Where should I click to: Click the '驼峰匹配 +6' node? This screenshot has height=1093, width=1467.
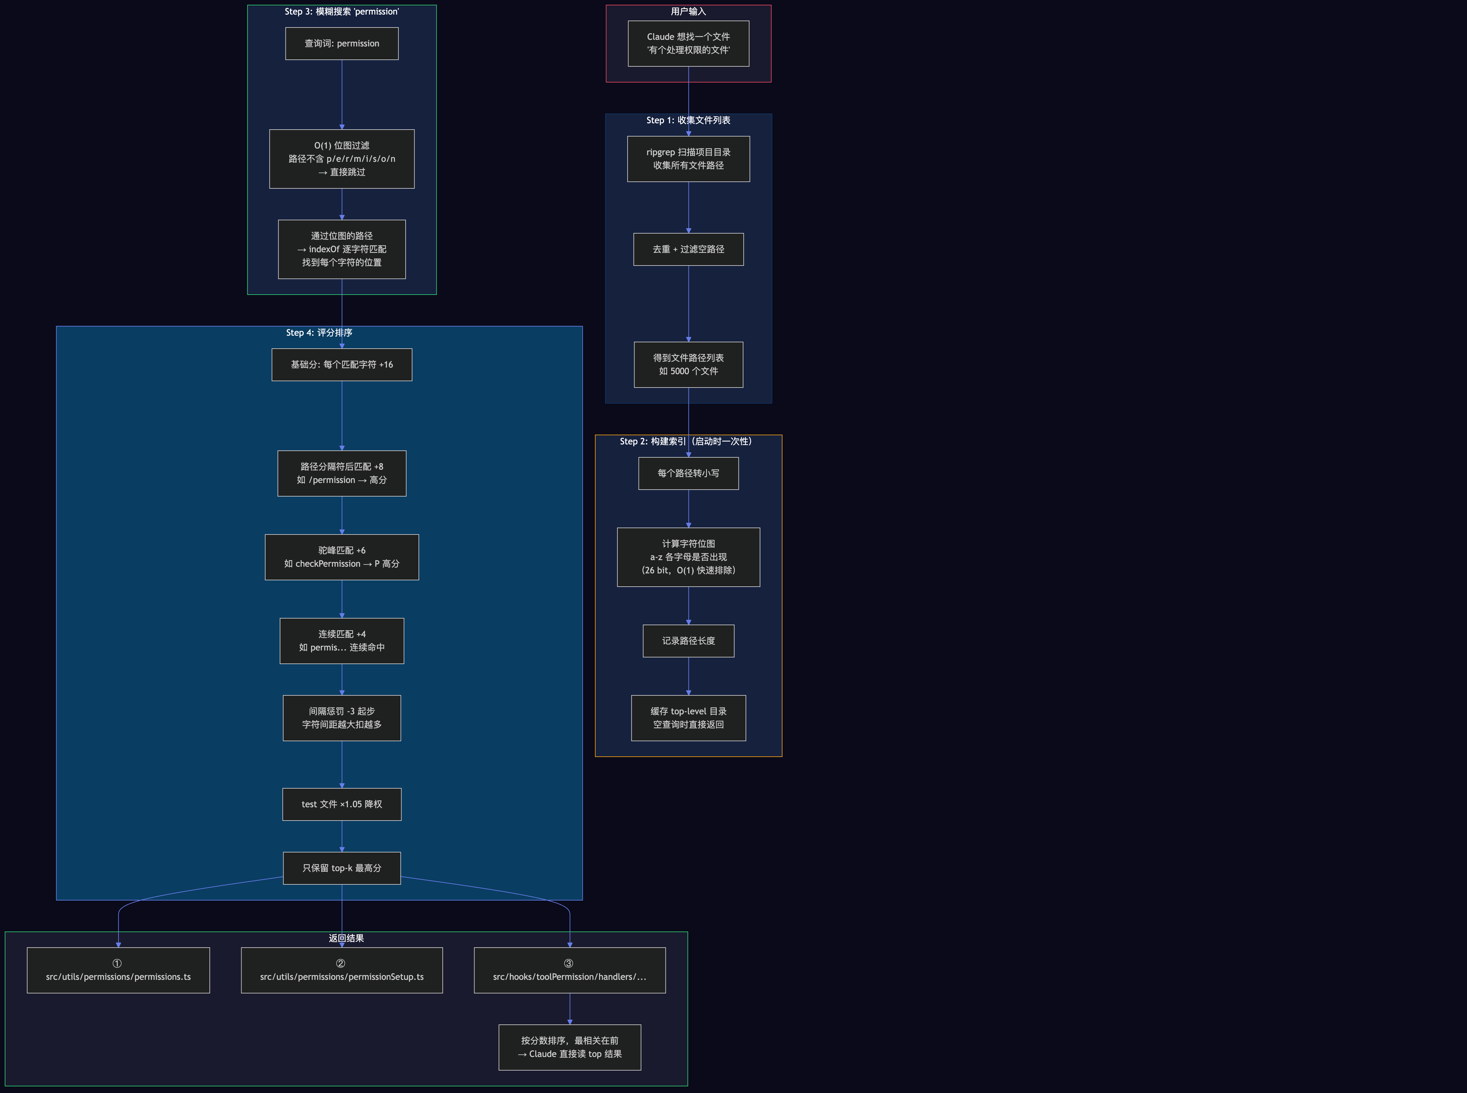click(x=341, y=557)
